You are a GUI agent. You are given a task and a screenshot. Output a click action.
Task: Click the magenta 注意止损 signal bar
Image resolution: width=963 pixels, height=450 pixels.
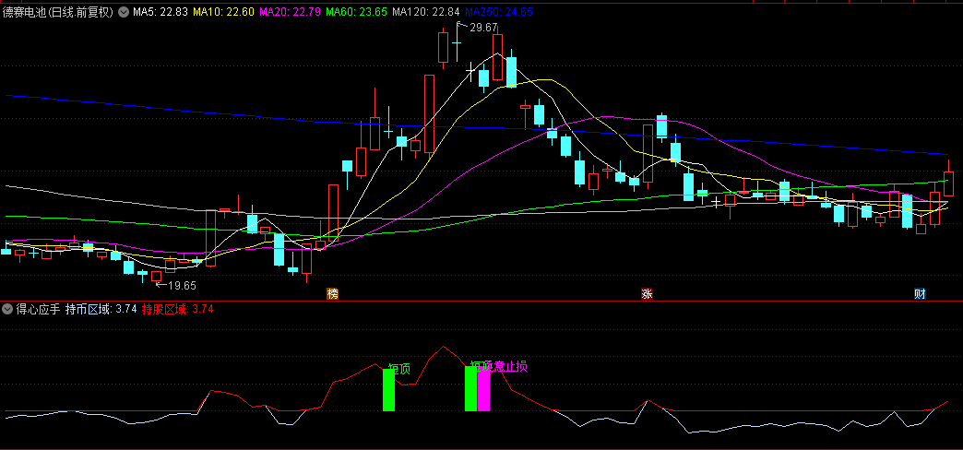[x=483, y=388]
